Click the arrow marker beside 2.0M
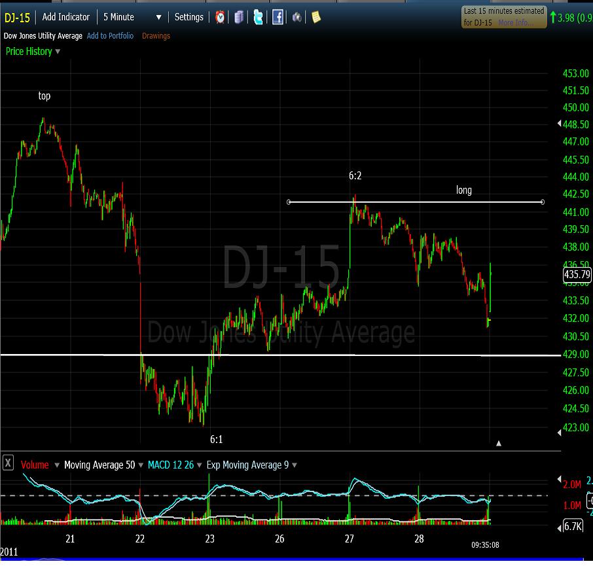This screenshot has height=587, width=593. [x=560, y=479]
